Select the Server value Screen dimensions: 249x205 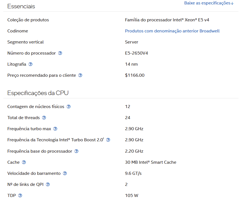pos(132,42)
